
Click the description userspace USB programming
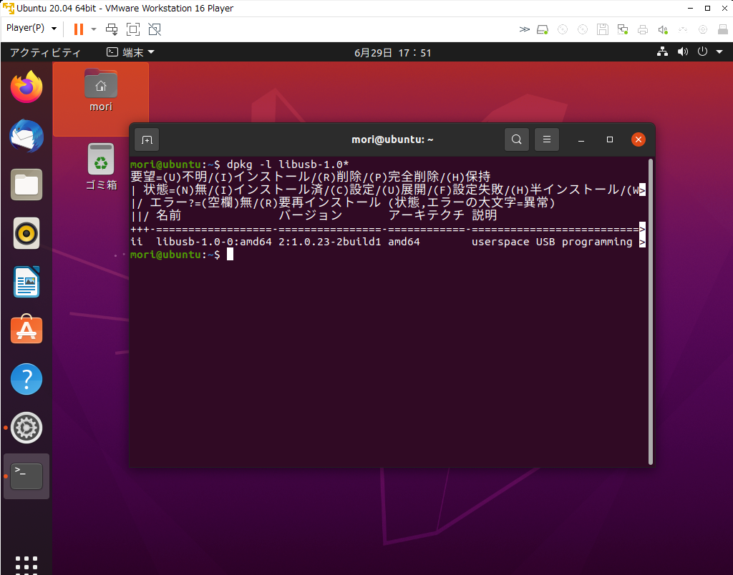tap(552, 242)
